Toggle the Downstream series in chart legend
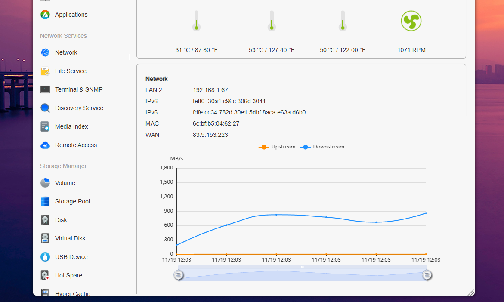 pos(323,147)
